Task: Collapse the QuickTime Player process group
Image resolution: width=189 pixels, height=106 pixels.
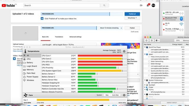Action: (x=145, y=47)
